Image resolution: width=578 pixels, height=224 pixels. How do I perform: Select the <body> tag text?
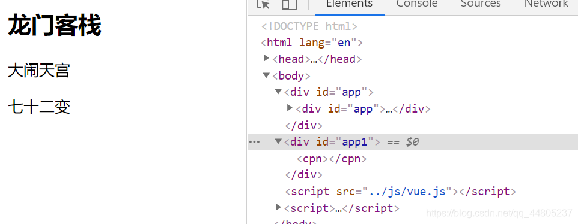pos(291,76)
